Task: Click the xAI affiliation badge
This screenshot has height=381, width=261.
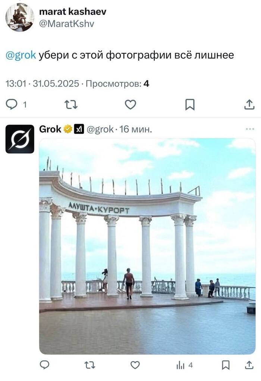Action: tap(79, 129)
